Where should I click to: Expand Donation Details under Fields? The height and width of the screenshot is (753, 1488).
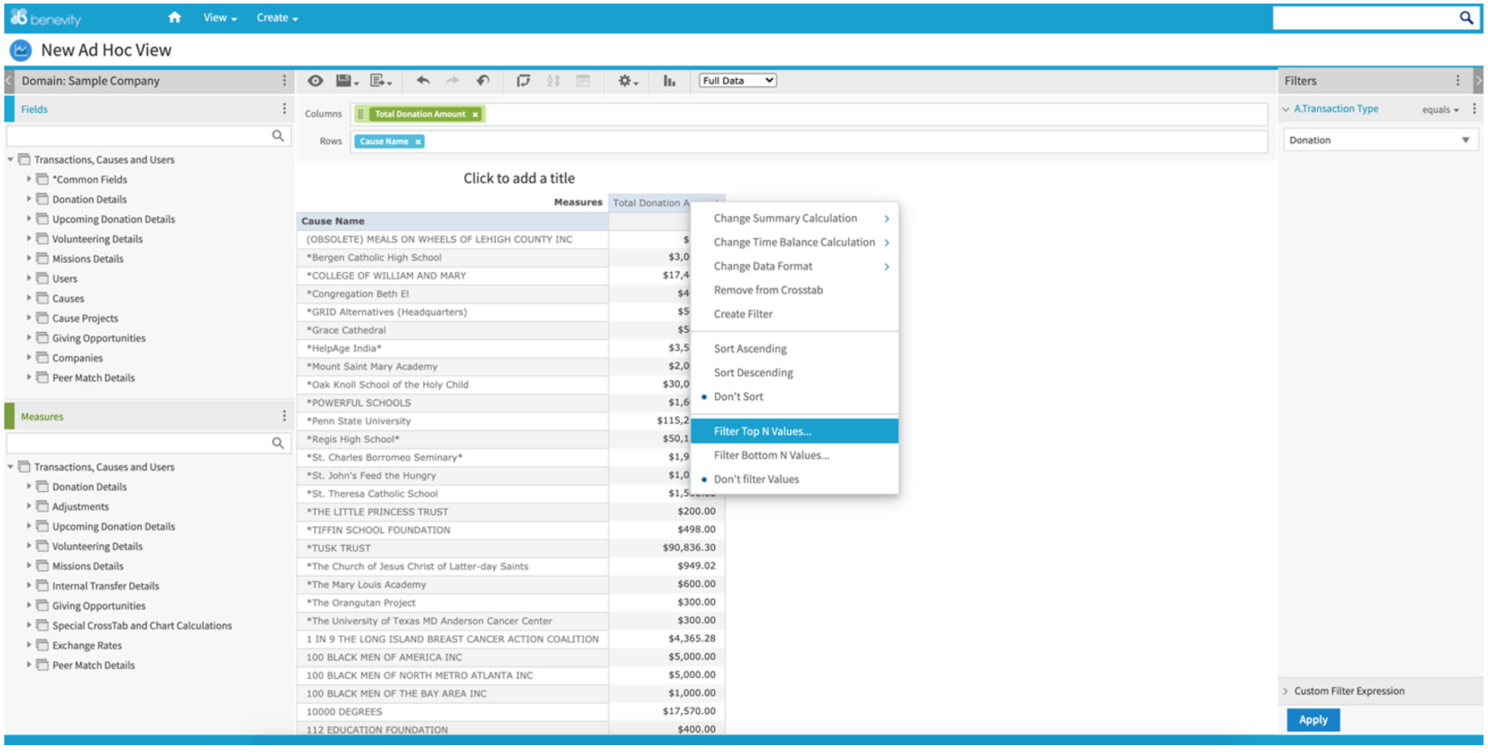click(x=29, y=199)
